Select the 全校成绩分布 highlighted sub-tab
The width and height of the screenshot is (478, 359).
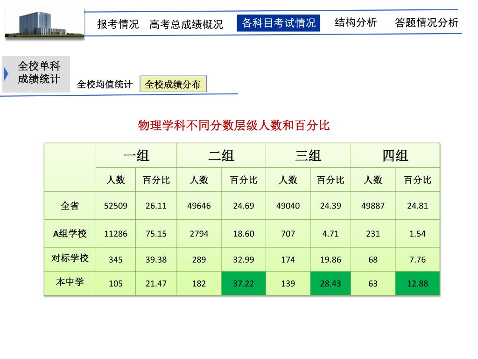(173, 84)
